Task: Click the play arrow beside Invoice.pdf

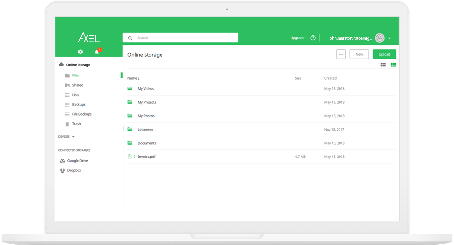Action: (135, 157)
